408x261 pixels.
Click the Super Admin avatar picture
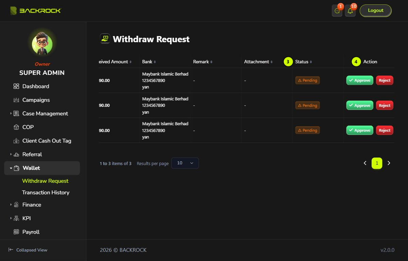[42, 45]
